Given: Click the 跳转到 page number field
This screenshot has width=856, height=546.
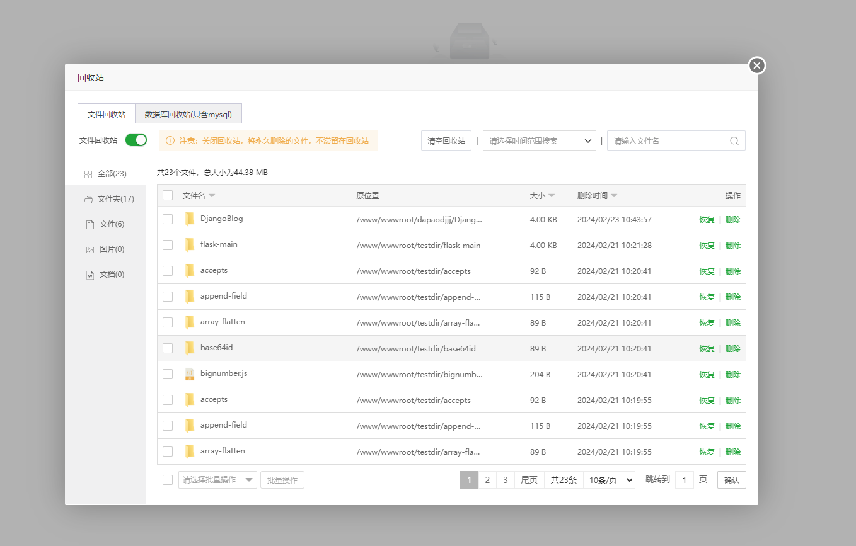Looking at the screenshot, I should coord(685,480).
